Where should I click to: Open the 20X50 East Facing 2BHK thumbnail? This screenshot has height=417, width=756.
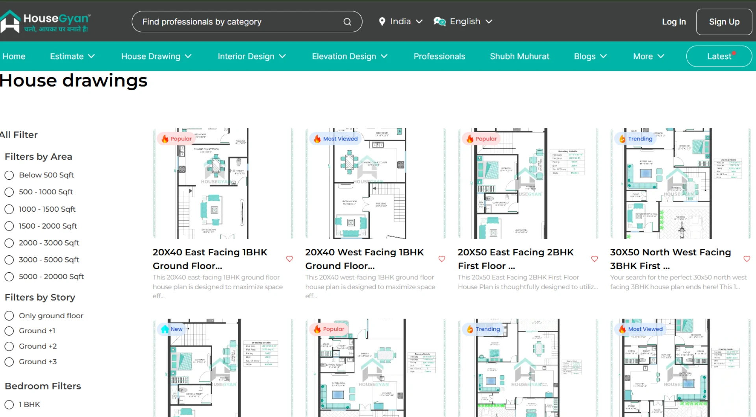pos(527,183)
